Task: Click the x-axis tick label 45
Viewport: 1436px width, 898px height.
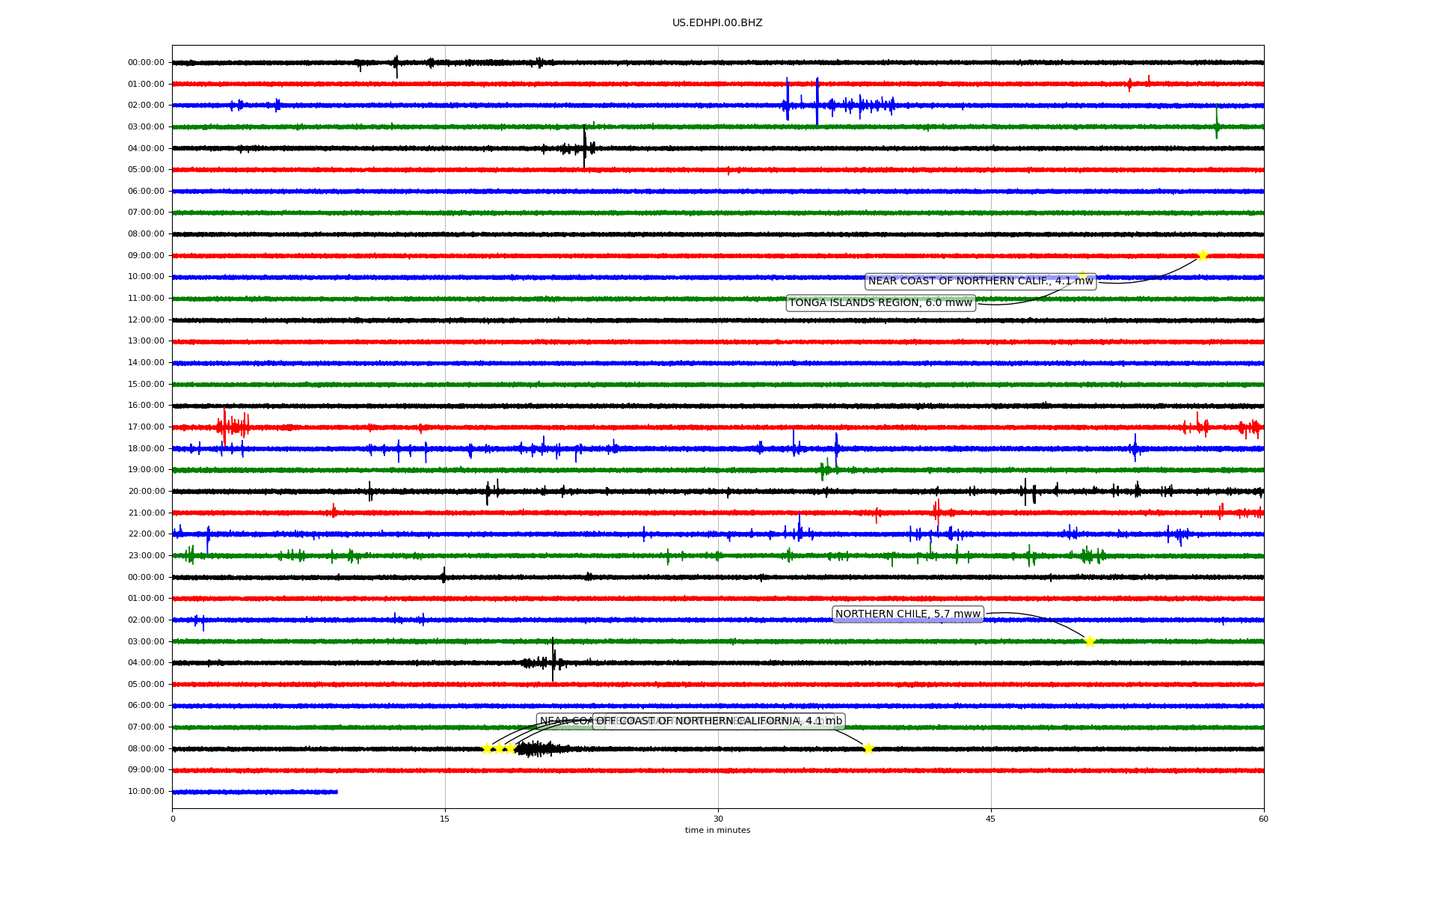Action: click(991, 819)
